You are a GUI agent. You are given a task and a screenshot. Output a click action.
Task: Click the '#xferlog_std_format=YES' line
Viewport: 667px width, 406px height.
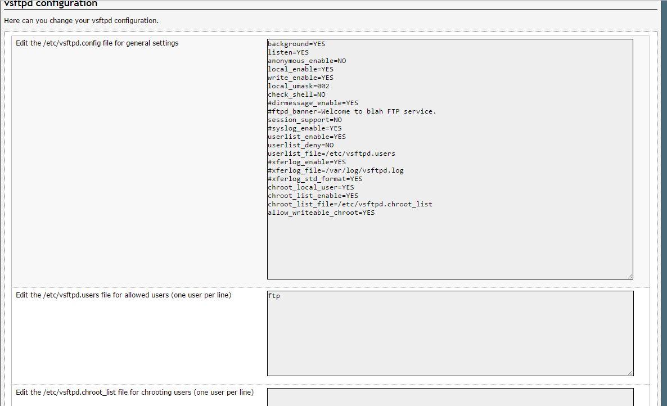[315, 179]
